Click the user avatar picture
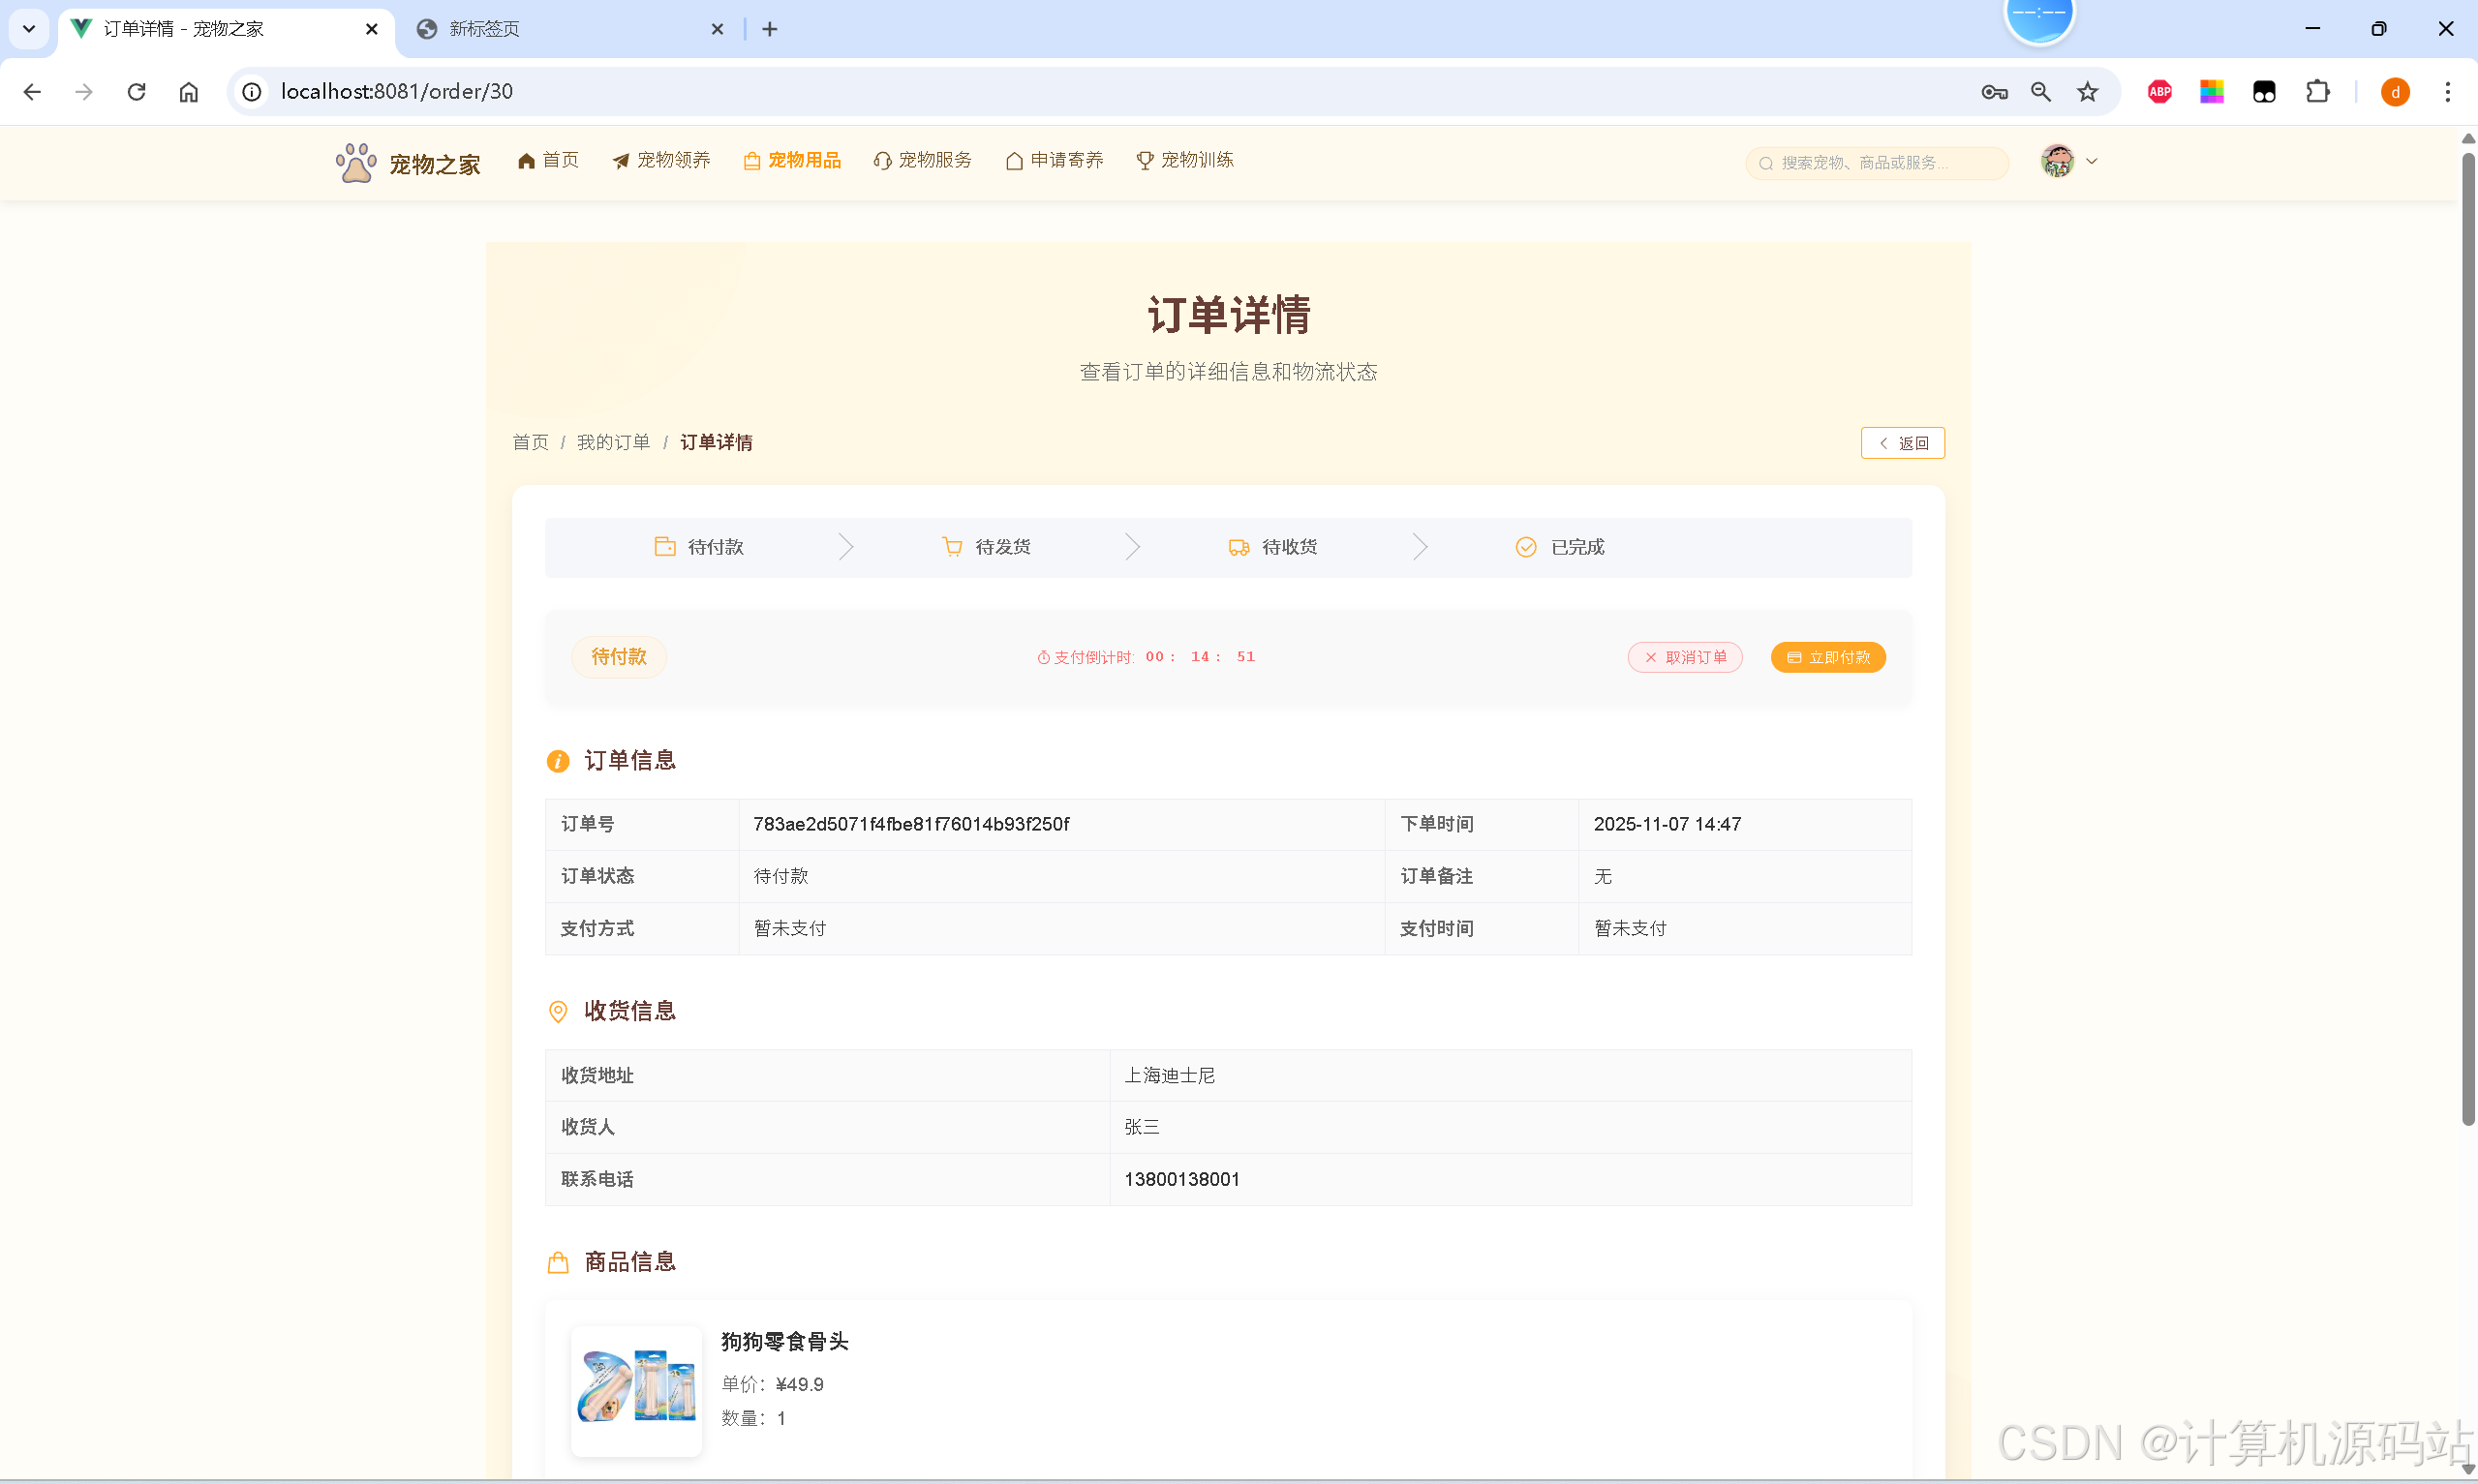Image resolution: width=2478 pixels, height=1484 pixels. [x=2057, y=161]
